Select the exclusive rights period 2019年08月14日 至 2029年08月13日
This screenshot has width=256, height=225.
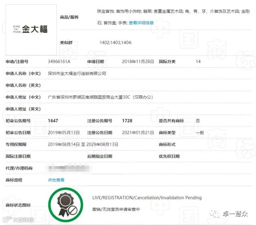click(x=83, y=145)
